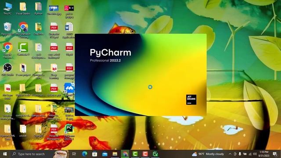Image resolution: width=281 pixels, height=158 pixels.
Task: Open the notification center icon
Action: [275, 154]
